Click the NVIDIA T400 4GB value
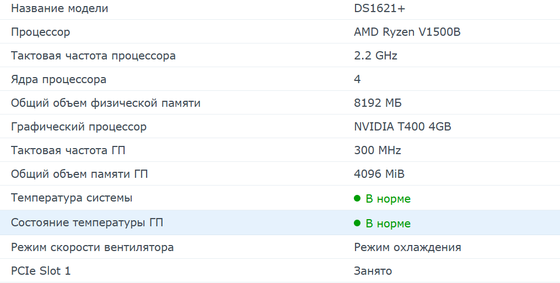 (x=402, y=127)
